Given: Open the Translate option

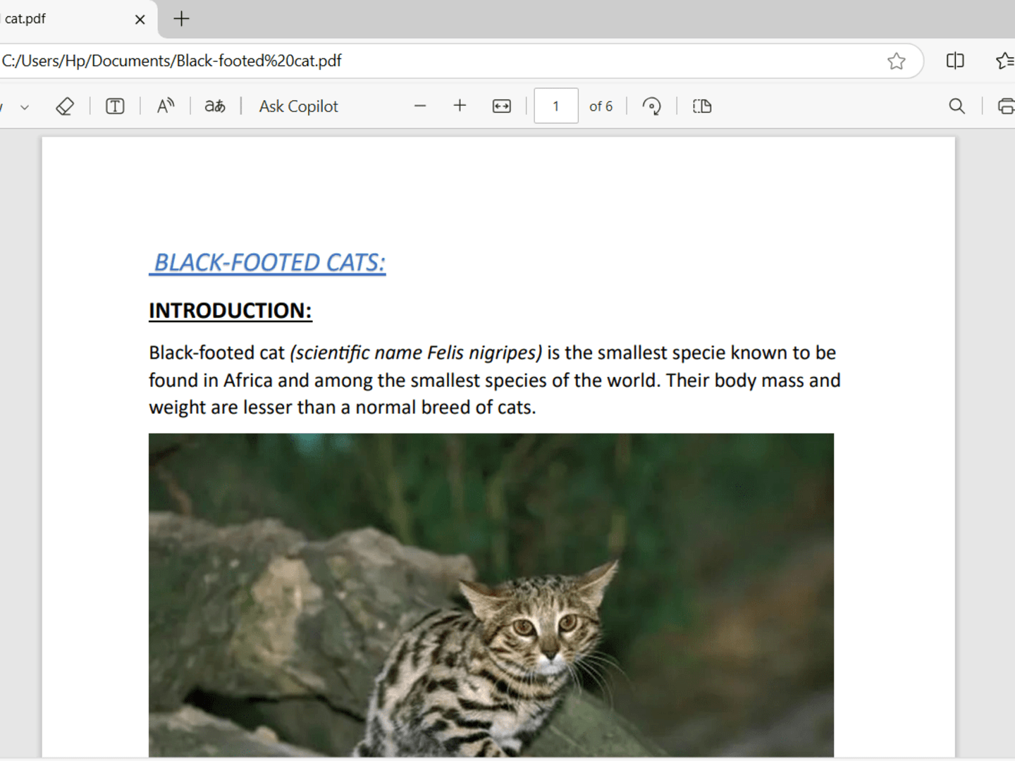Looking at the screenshot, I should pos(215,106).
